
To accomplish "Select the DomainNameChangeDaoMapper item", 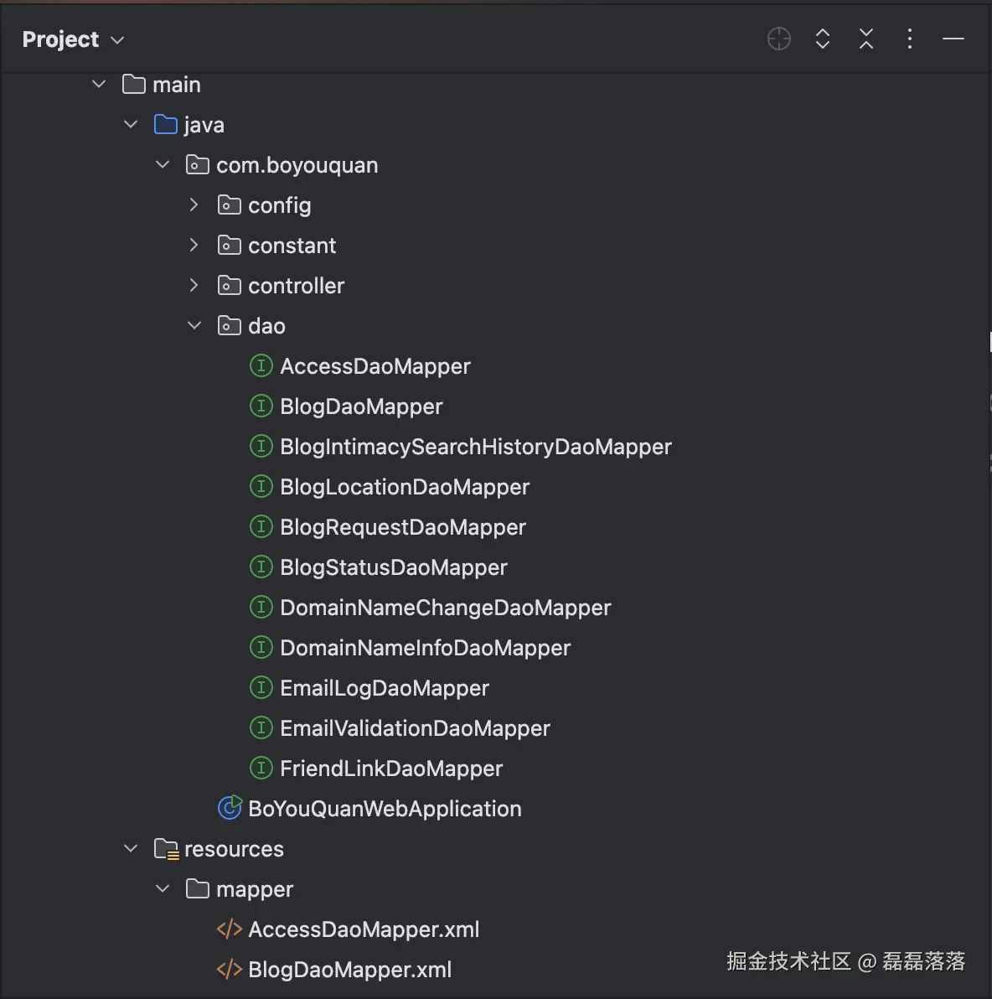I will (445, 608).
